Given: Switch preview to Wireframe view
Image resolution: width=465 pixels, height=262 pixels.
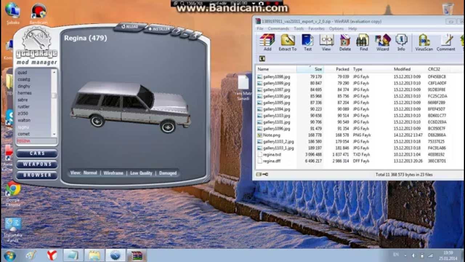Looking at the screenshot, I should [113, 173].
